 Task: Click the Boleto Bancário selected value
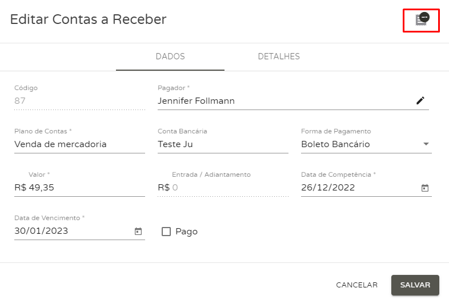click(335, 144)
